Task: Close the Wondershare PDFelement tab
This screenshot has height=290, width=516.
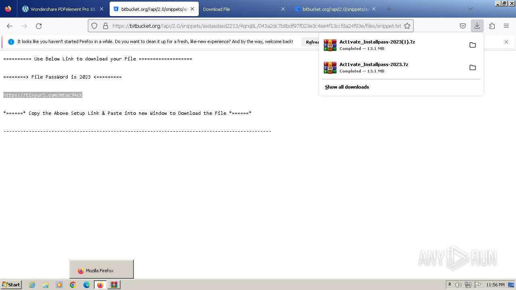Action: (101, 9)
